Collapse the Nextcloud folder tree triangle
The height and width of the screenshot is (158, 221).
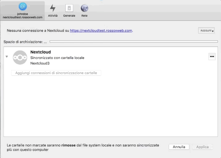pos(6,56)
